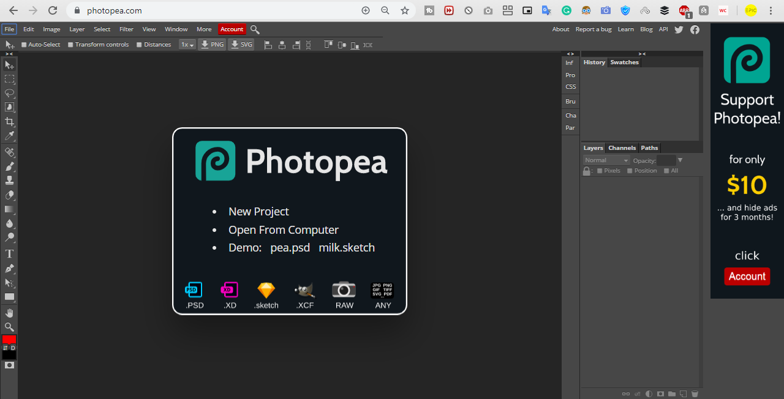Collapse the left toolbar with the arrows
Viewport: 784px width, 399px height.
pos(9,54)
